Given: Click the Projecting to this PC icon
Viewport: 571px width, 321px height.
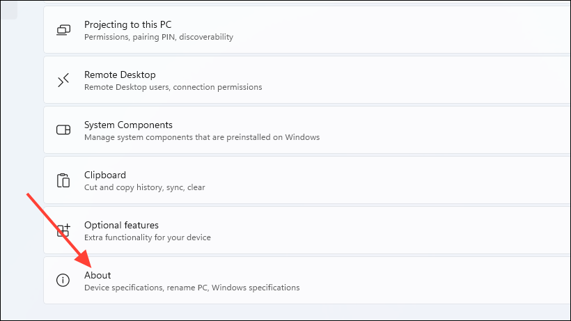Looking at the screenshot, I should [x=63, y=30].
